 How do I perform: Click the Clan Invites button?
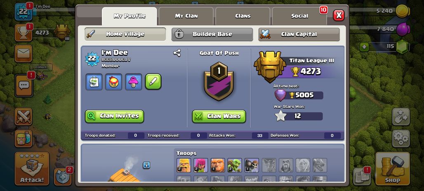(114, 116)
